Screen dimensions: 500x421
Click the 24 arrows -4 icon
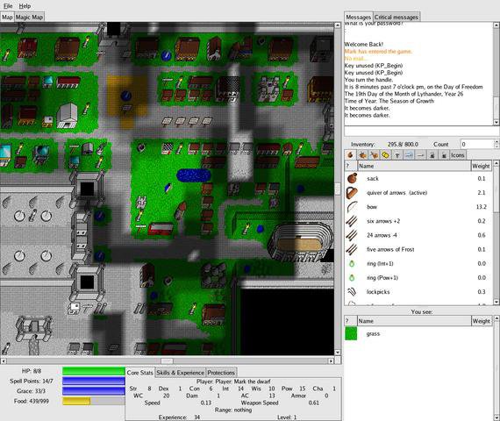pyautogui.click(x=352, y=235)
